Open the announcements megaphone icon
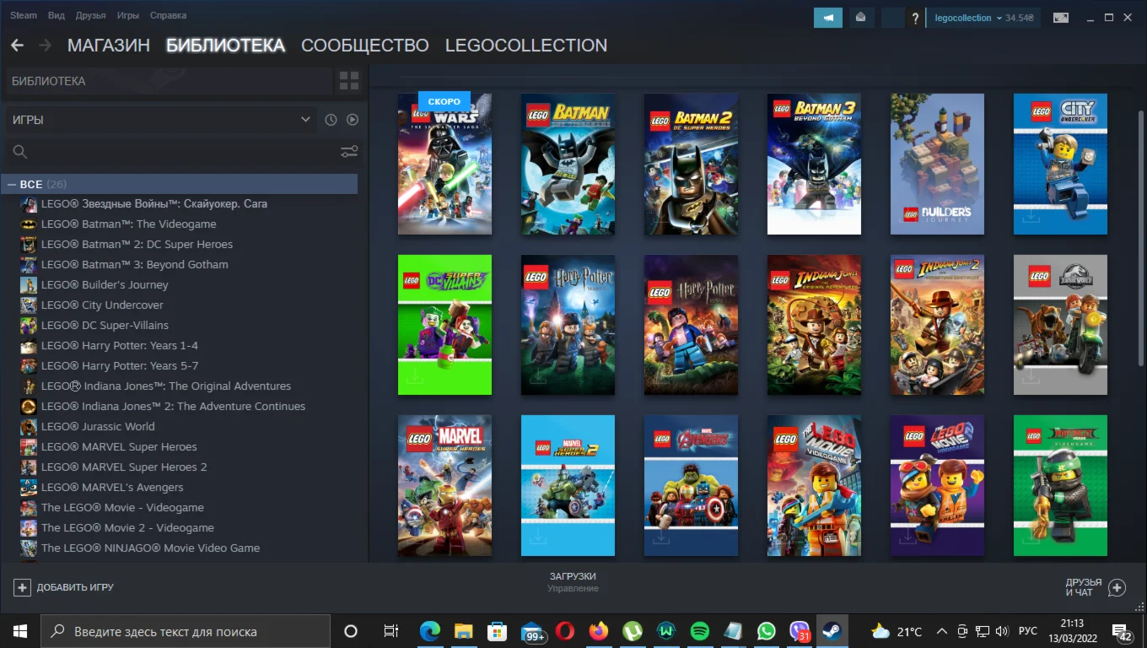Screen dimensions: 1147x648 pyautogui.click(x=827, y=18)
